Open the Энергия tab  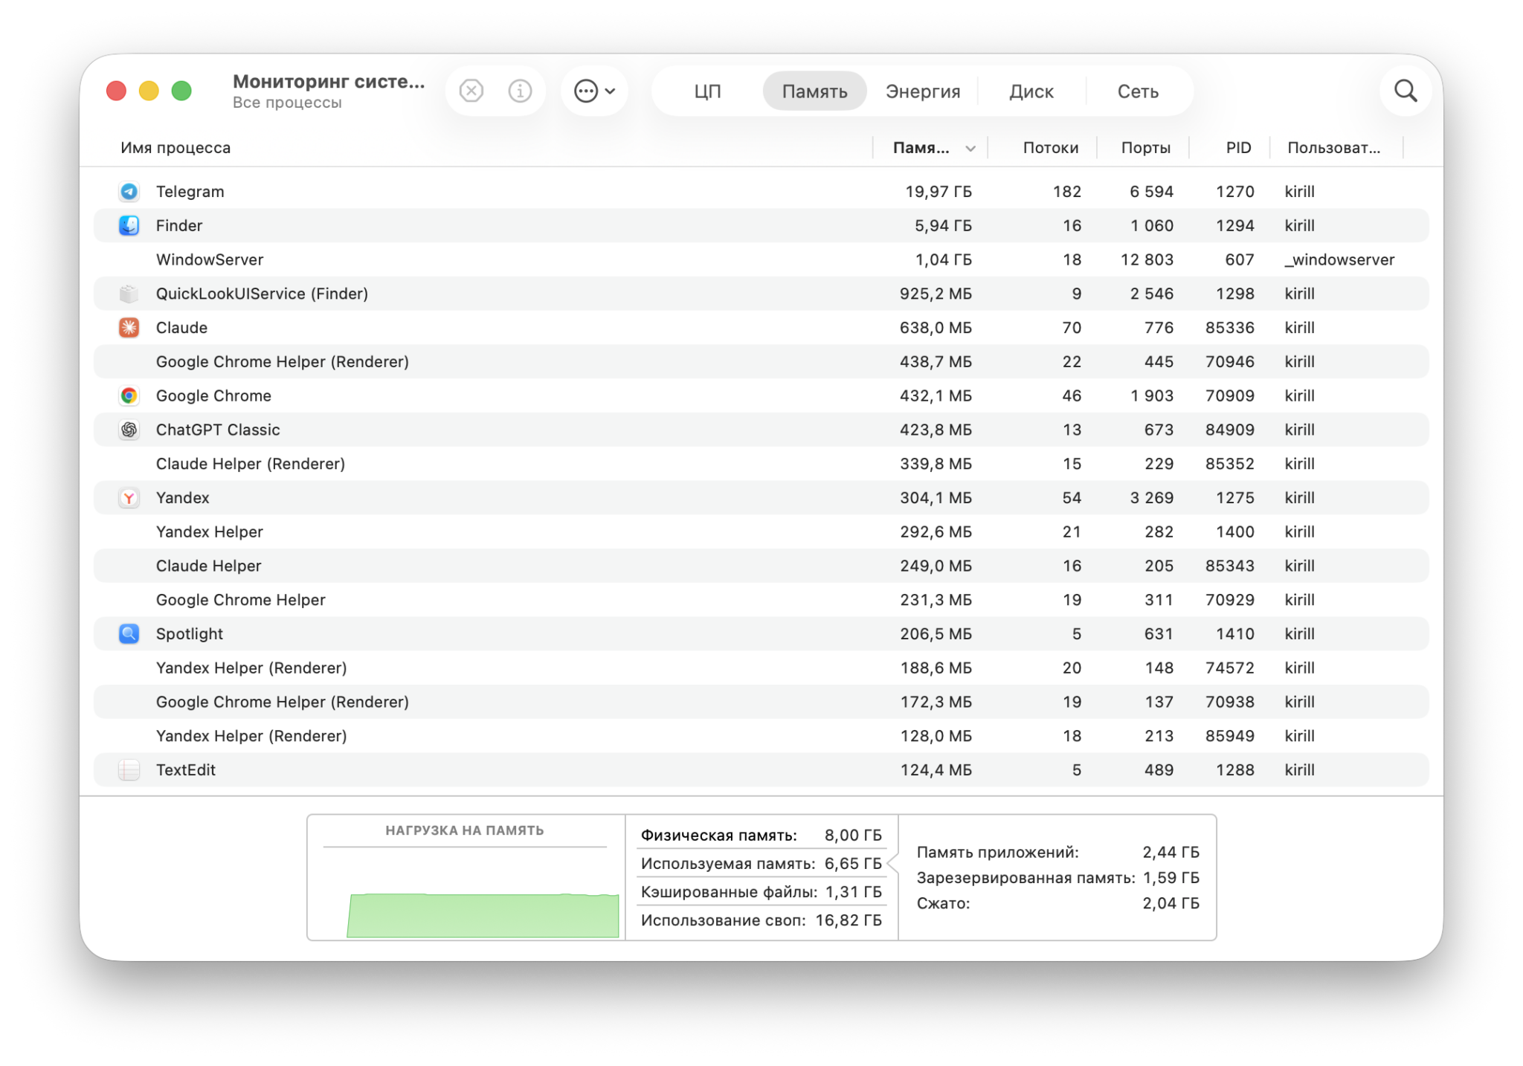tap(923, 91)
